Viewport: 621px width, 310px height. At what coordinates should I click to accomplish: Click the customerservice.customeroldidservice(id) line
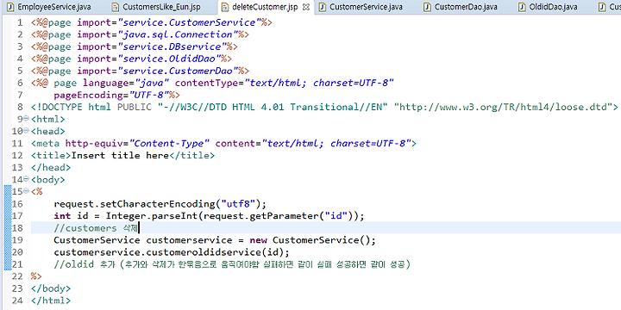pos(172,252)
